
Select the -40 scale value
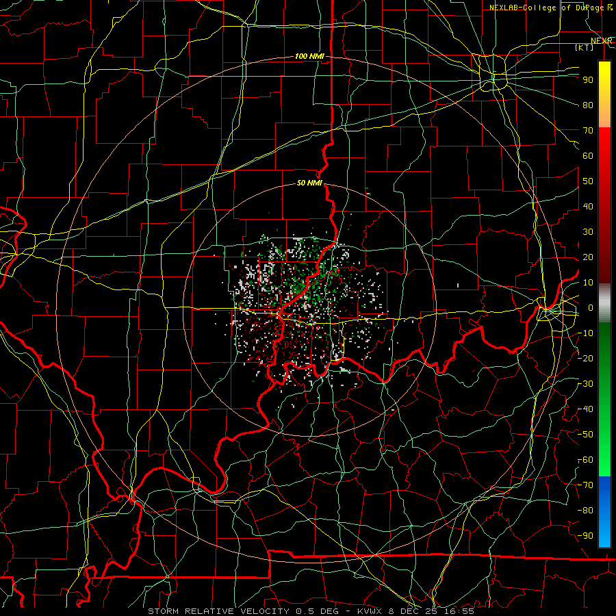(586, 409)
